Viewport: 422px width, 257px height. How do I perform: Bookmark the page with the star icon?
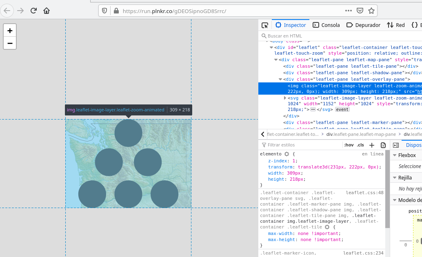click(x=372, y=11)
